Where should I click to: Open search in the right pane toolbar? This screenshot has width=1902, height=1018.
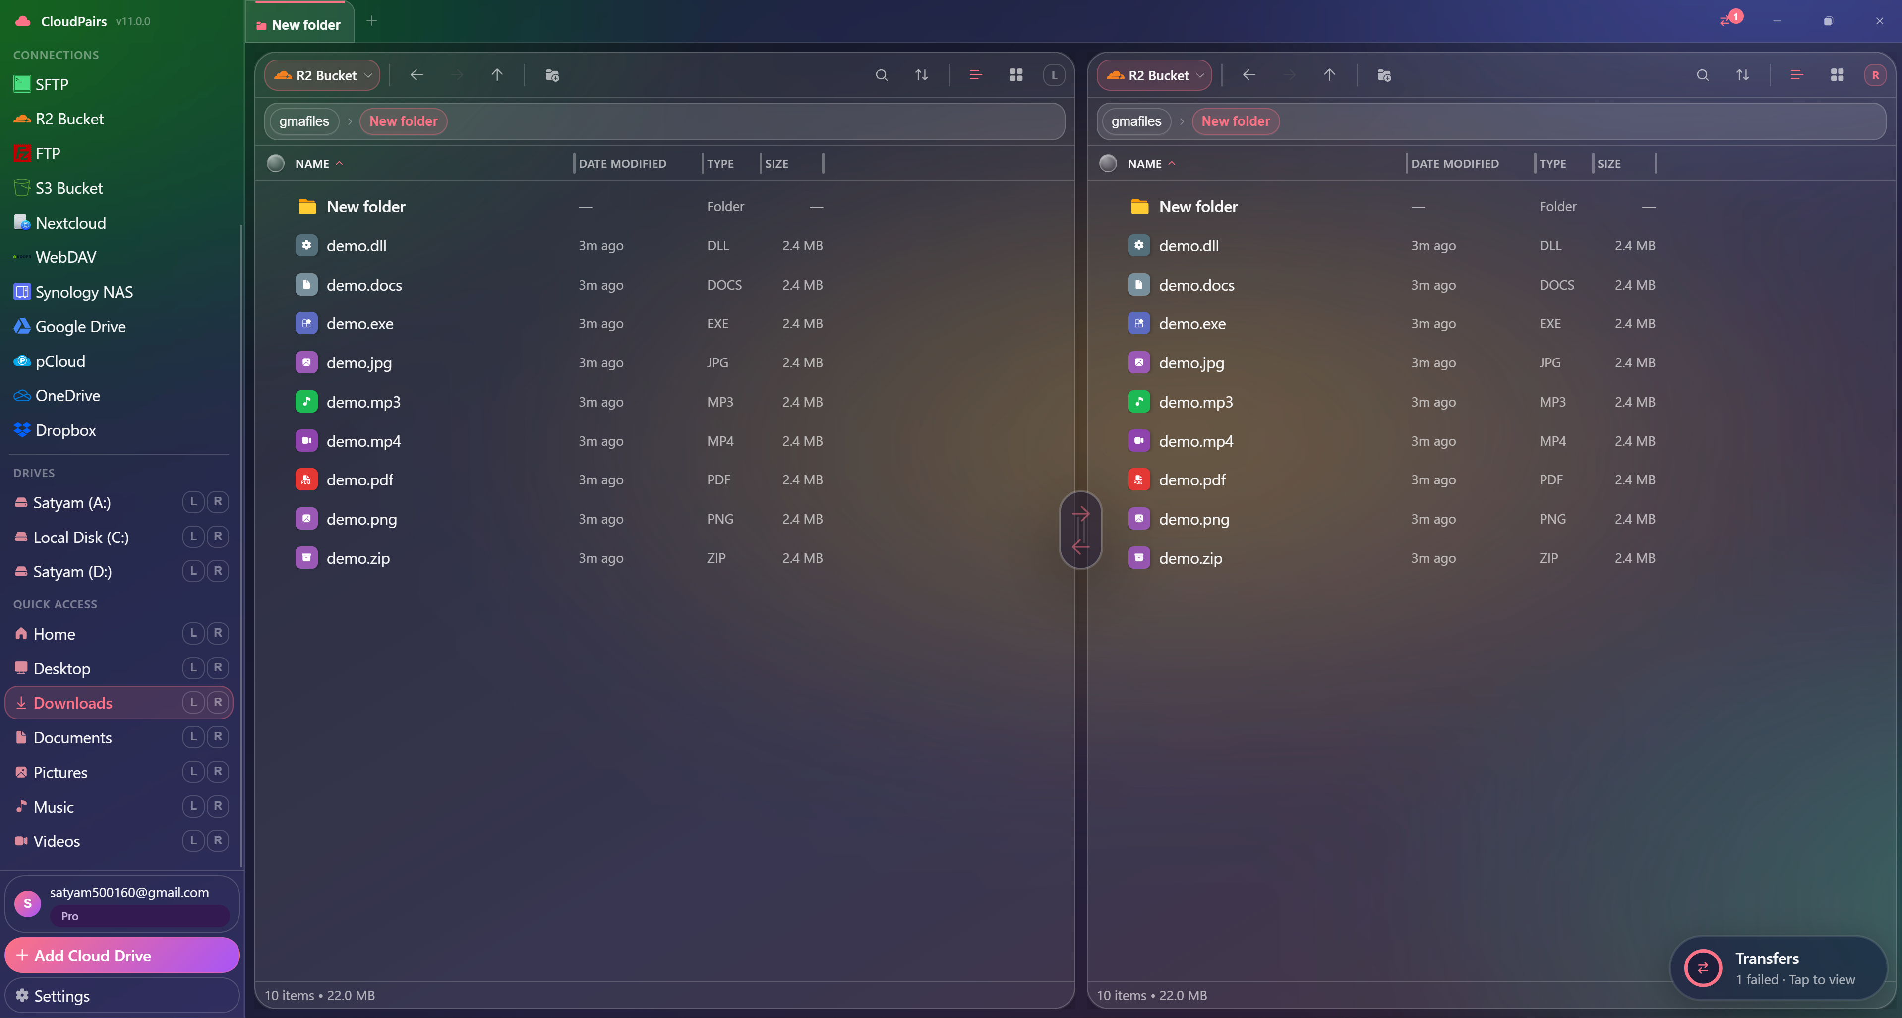tap(1703, 75)
